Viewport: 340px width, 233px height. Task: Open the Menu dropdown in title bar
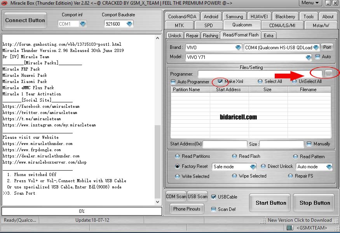click(x=310, y=3)
